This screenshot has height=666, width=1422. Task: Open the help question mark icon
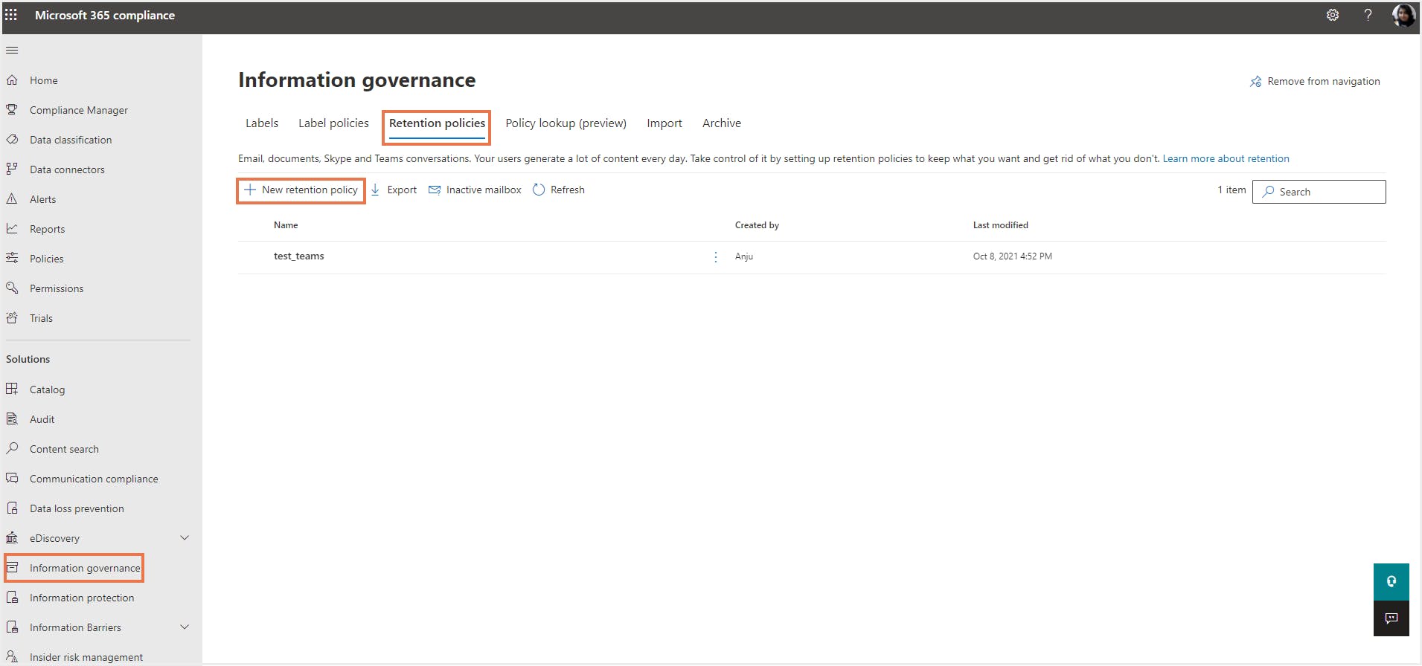click(1368, 15)
